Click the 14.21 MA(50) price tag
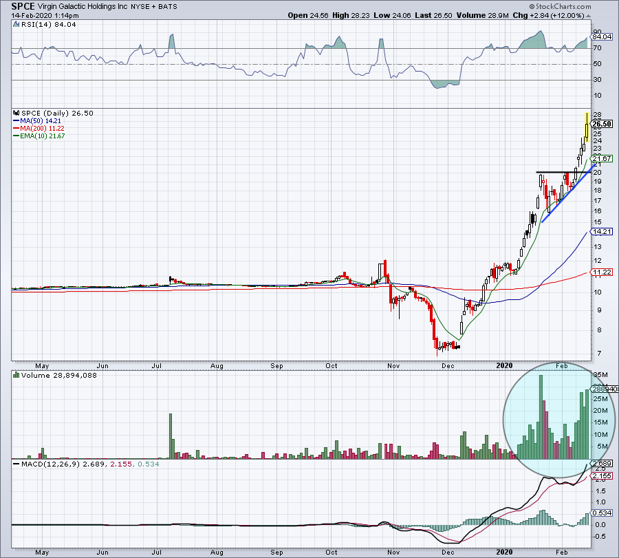Screen dimensions: 619x558 pos(602,231)
